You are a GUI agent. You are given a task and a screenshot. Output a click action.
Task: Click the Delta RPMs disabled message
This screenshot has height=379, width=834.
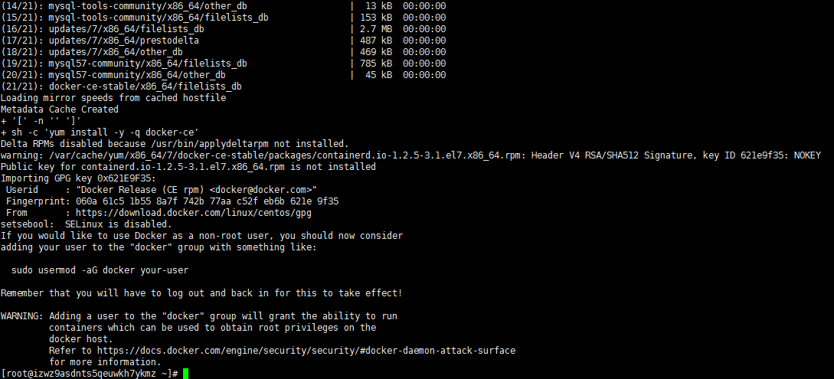pyautogui.click(x=175, y=144)
